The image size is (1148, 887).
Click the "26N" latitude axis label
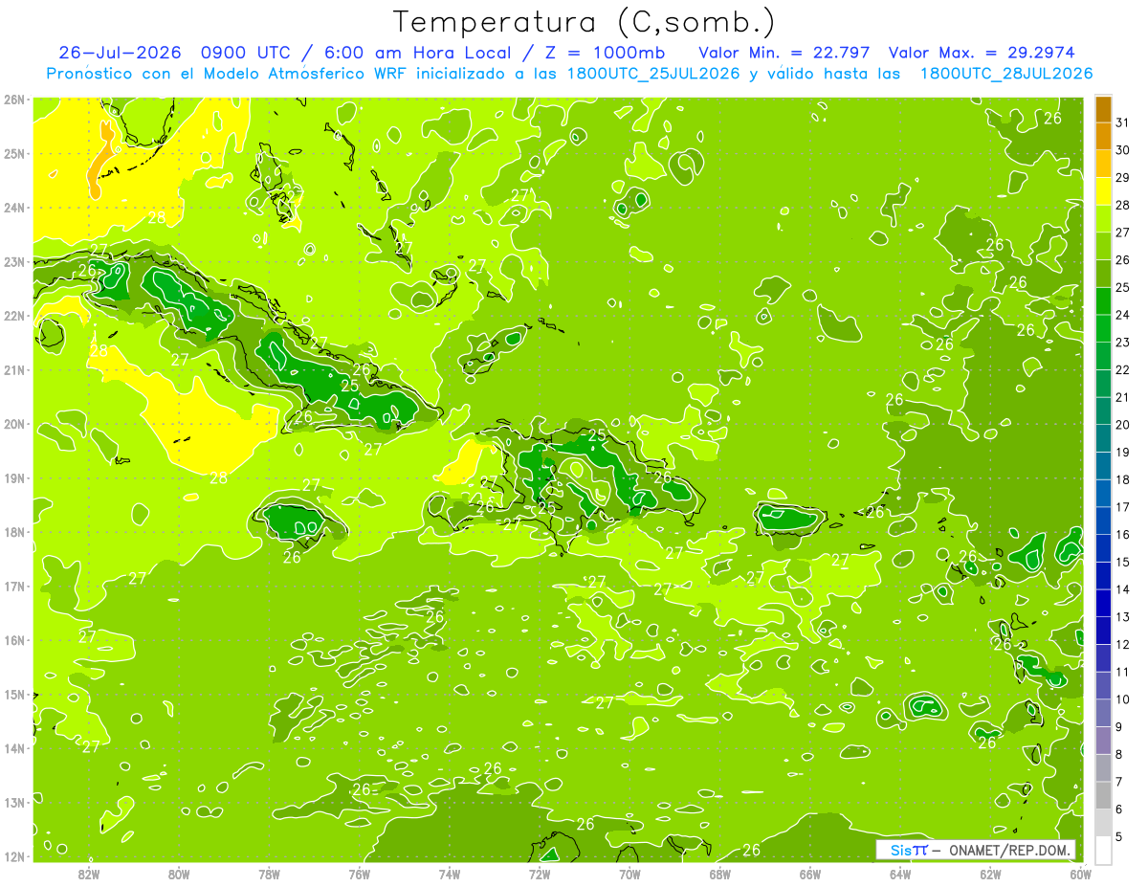[x=14, y=100]
